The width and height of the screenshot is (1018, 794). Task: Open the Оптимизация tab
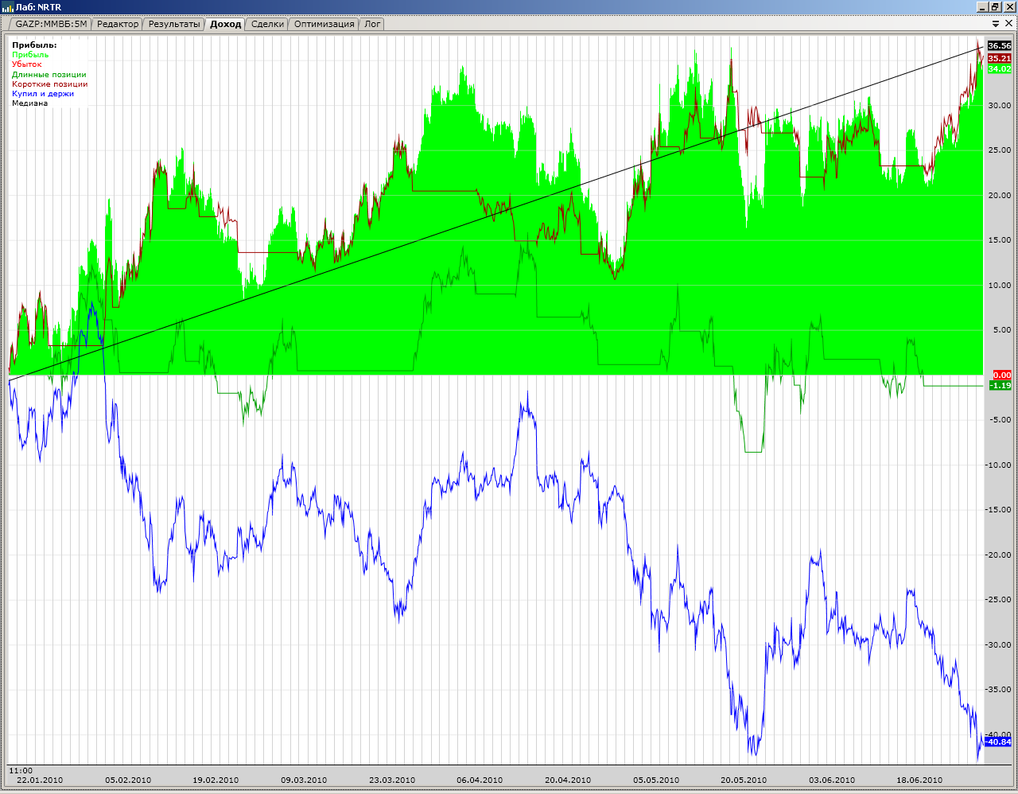point(324,24)
